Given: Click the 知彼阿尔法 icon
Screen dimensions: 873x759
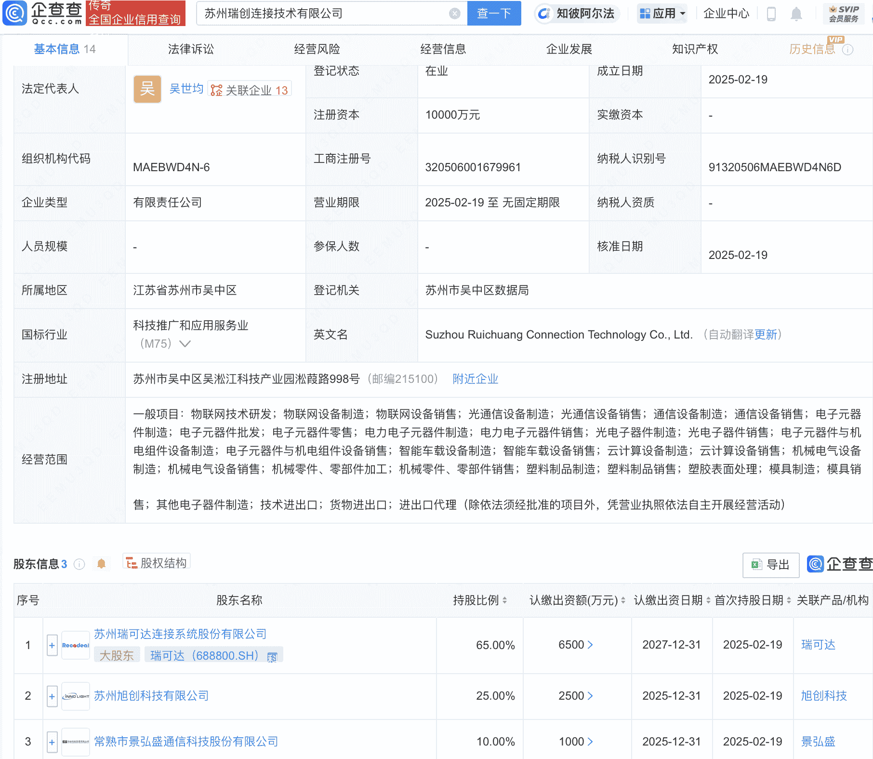Looking at the screenshot, I should (543, 14).
